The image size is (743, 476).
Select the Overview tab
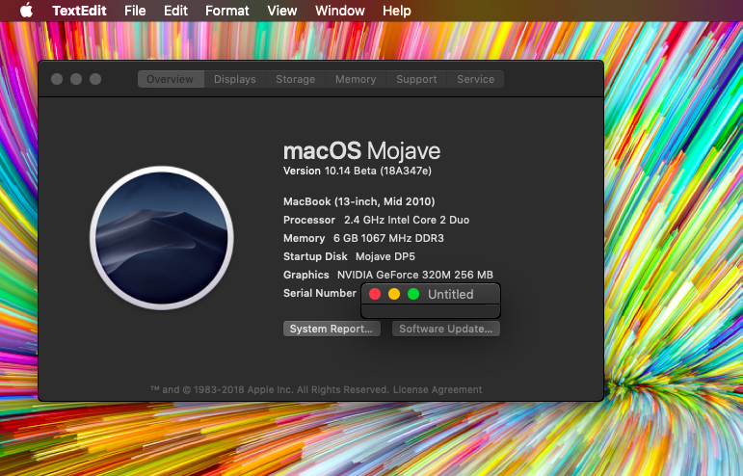tap(171, 79)
